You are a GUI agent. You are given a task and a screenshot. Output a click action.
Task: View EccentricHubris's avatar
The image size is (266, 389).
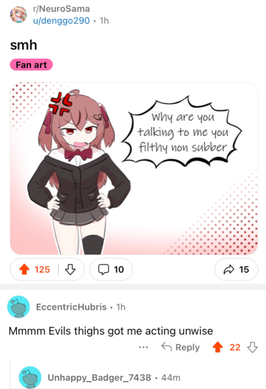(x=18, y=307)
